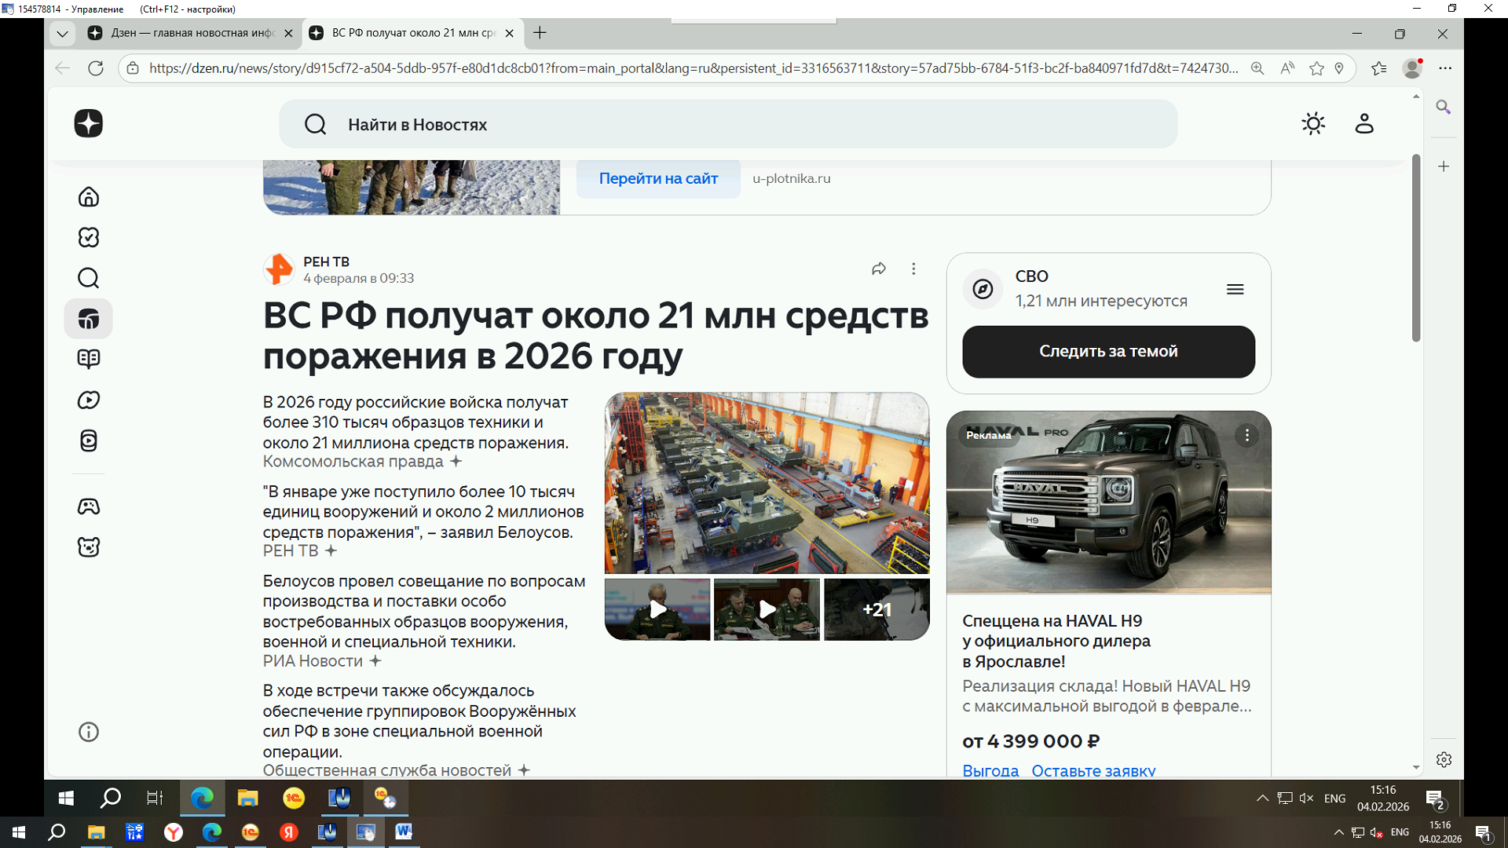Expand the СВО topic hamburger menu
The width and height of the screenshot is (1508, 848).
pyautogui.click(x=1235, y=289)
